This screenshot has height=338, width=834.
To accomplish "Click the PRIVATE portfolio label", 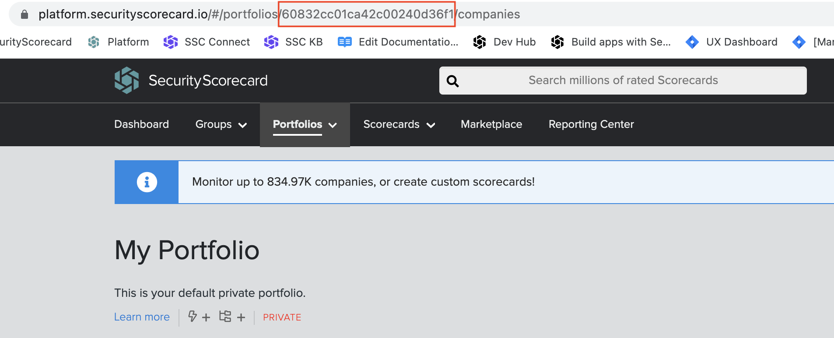I will tap(282, 317).
